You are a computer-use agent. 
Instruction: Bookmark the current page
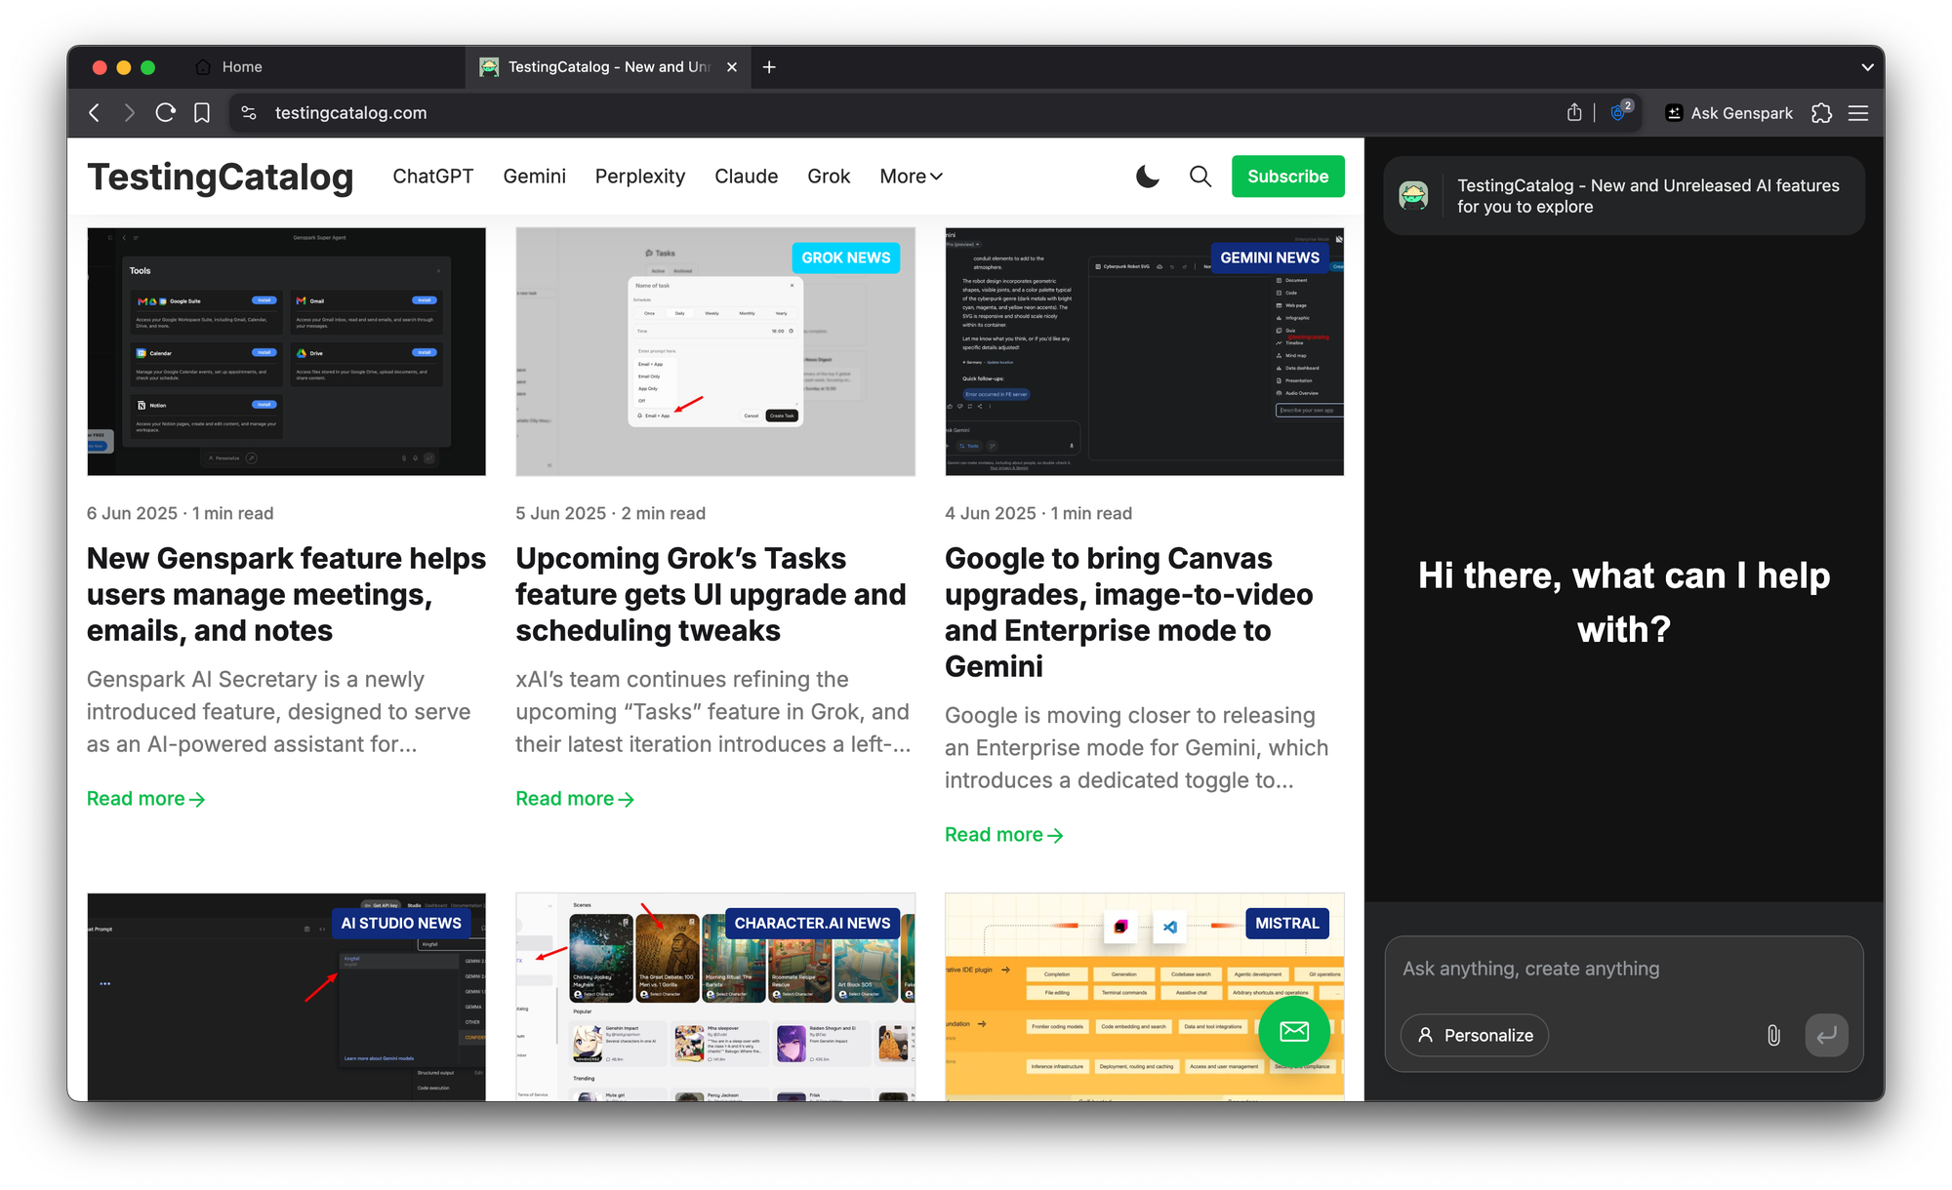201,112
